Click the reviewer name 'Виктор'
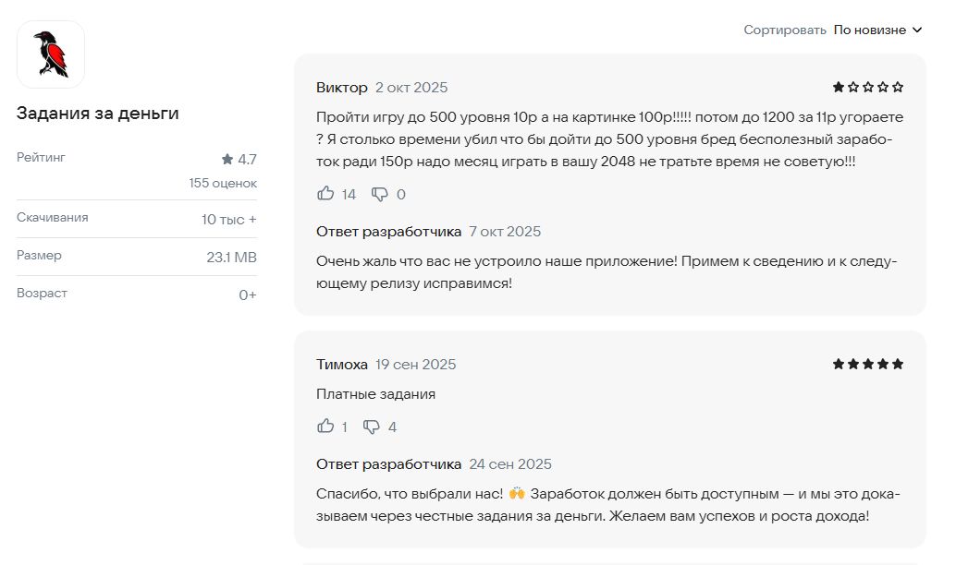Screen dimensions: 956x565 [339, 87]
